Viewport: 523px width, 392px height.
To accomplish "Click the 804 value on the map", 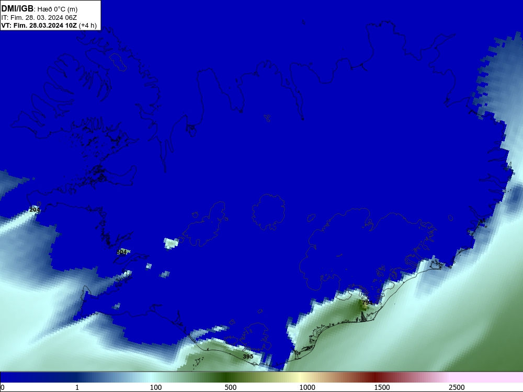I will point(122,252).
